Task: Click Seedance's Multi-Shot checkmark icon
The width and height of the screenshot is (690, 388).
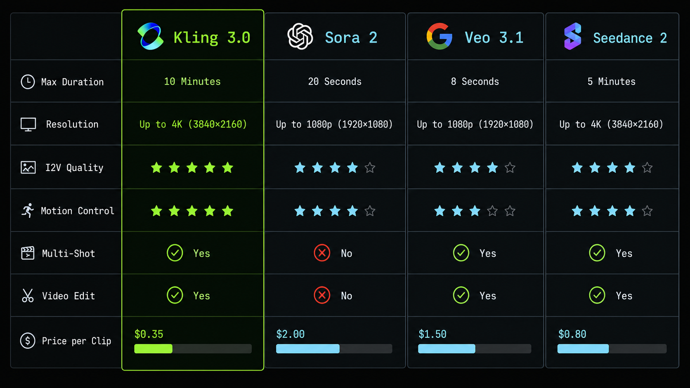Action: [x=597, y=253]
